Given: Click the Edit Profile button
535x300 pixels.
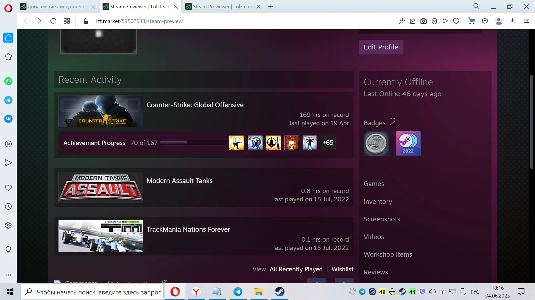Looking at the screenshot, I should (x=381, y=47).
